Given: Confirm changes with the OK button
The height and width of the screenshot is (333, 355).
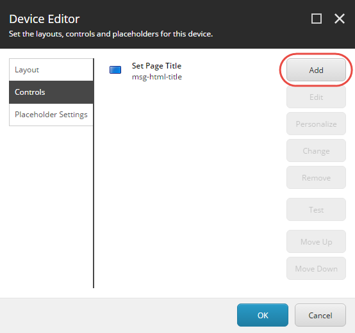Looking at the screenshot, I should point(263,315).
